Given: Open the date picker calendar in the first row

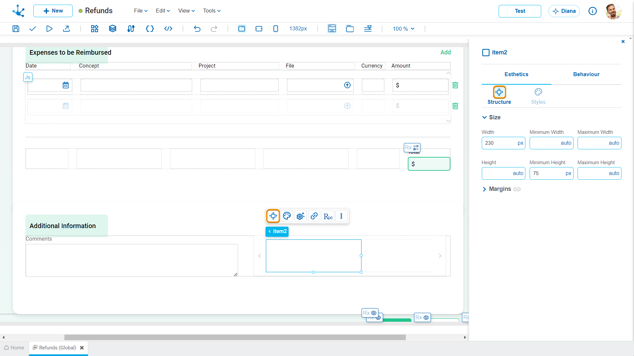Looking at the screenshot, I should (66, 85).
